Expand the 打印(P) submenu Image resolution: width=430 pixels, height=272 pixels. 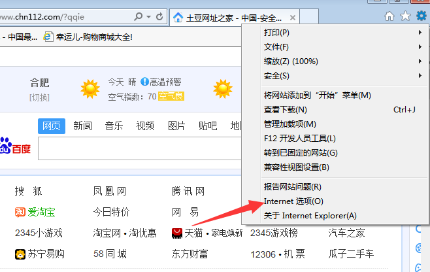(345, 33)
